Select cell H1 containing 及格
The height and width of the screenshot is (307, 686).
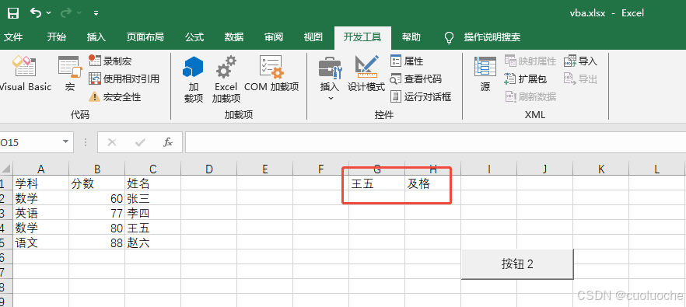(x=433, y=183)
